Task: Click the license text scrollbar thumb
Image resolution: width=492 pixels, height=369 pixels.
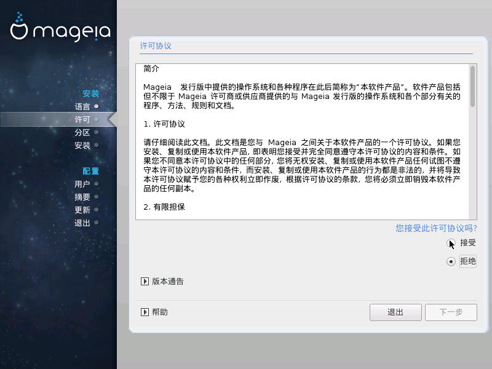Action: (472, 86)
